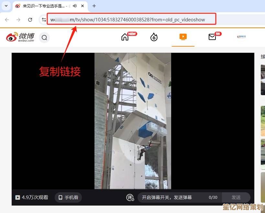Image resolution: width=265 pixels, height=213 pixels.
Task: Open a new browser tab
Action: coord(94,6)
